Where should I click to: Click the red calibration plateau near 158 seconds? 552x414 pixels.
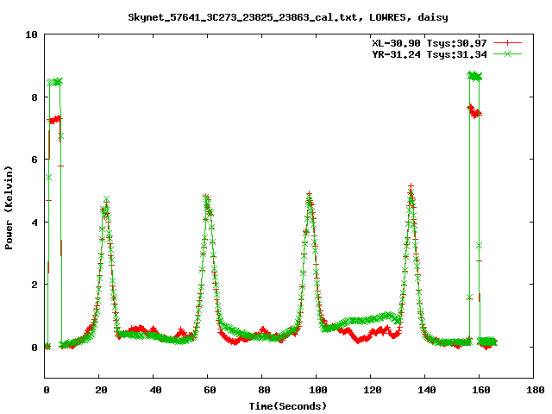(474, 111)
